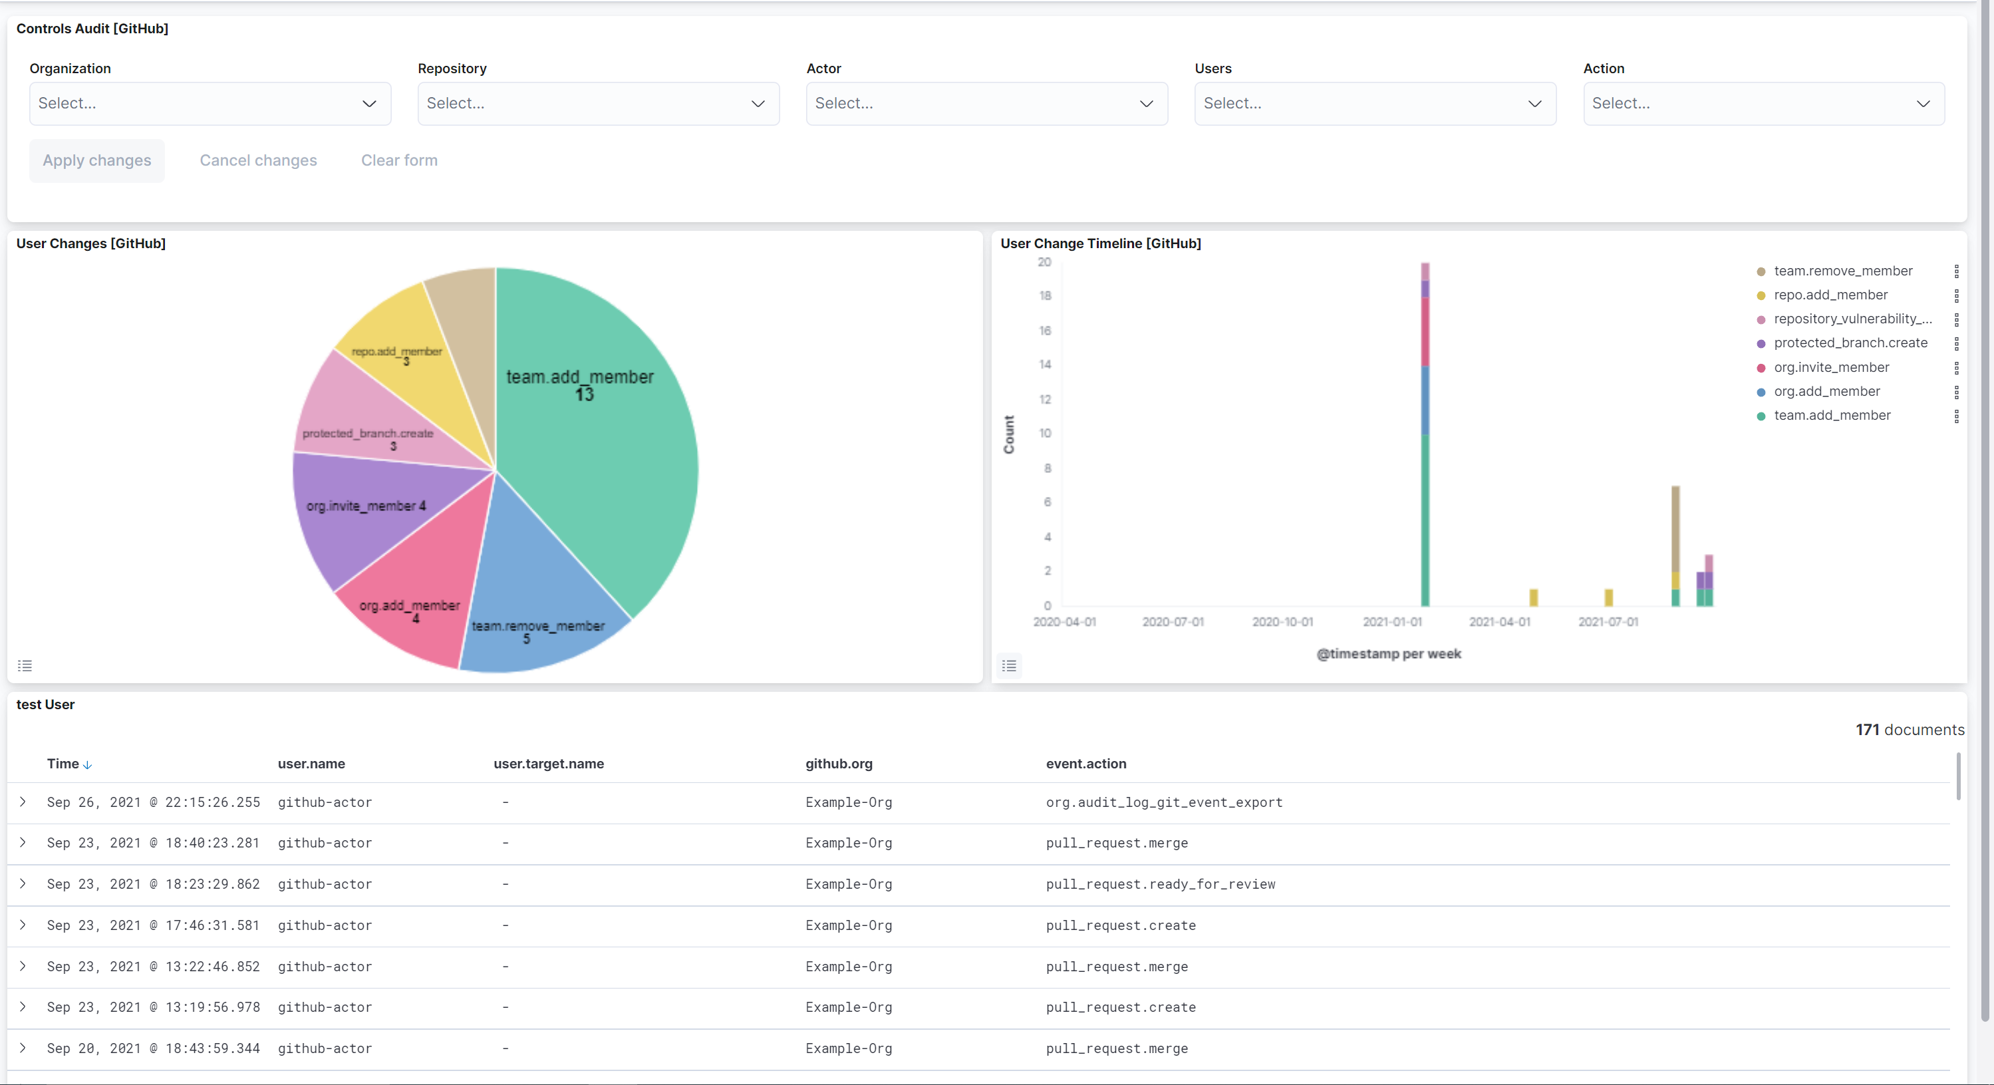This screenshot has width=1994, height=1085.
Task: Click team.remove_member legend label
Action: click(x=1843, y=271)
